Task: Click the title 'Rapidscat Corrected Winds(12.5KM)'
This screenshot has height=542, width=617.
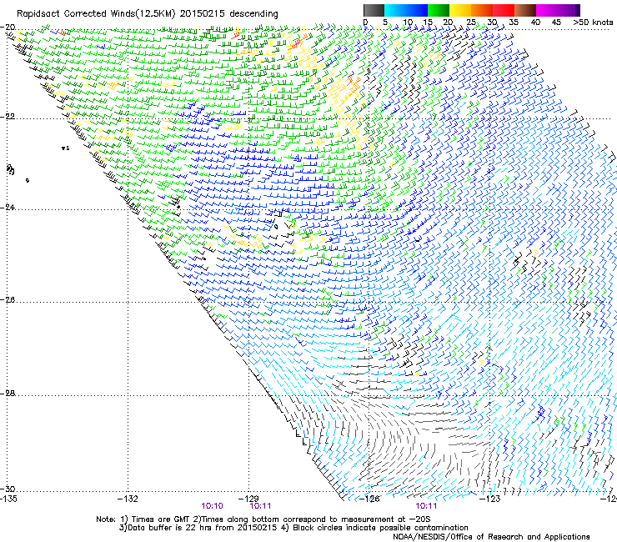Action: point(96,14)
